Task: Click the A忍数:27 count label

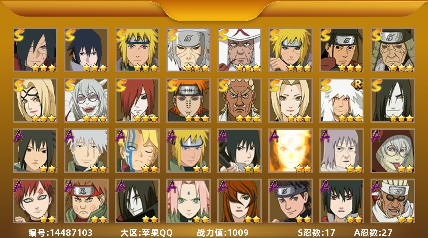Action: click(x=373, y=233)
